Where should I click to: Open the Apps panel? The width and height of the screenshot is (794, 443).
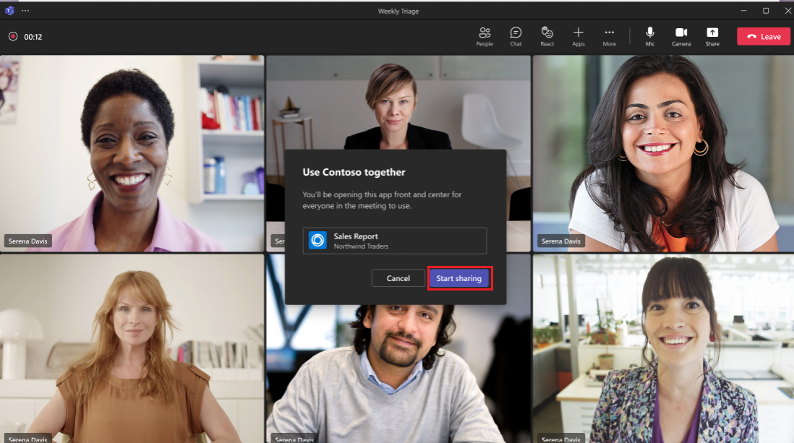pyautogui.click(x=579, y=36)
